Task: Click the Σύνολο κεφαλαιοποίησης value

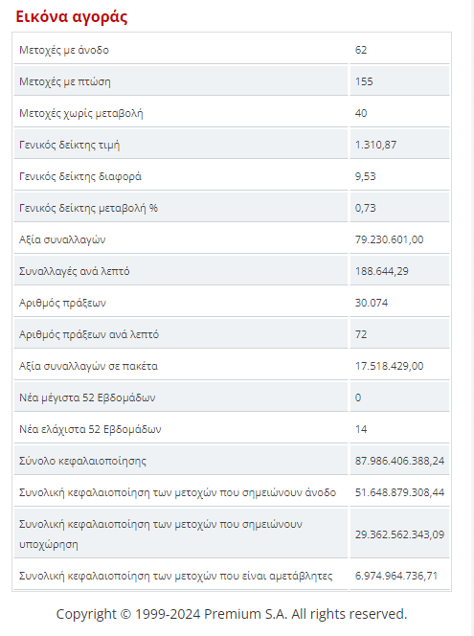Action: (399, 461)
